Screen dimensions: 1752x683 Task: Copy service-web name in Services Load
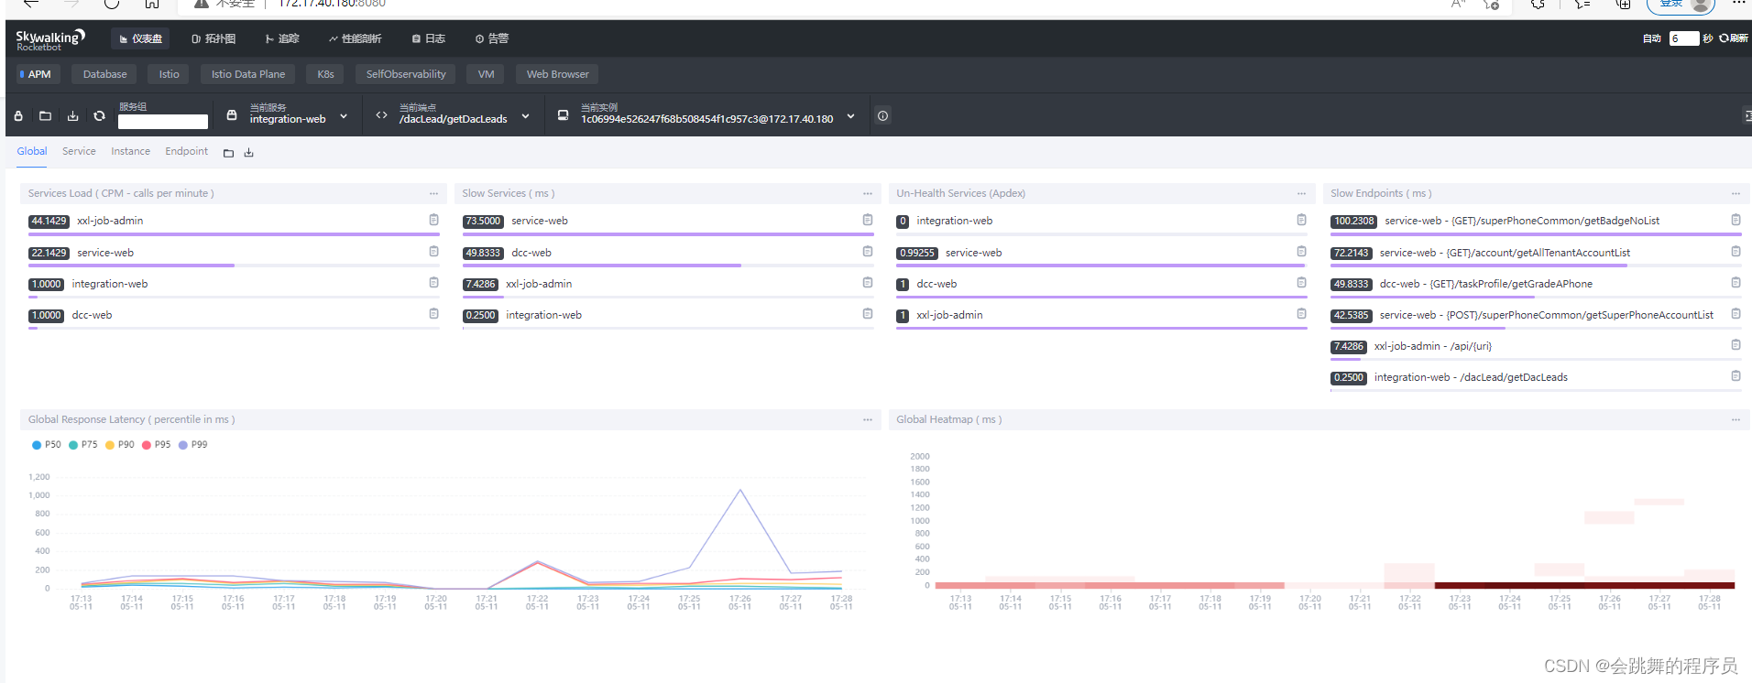433,251
